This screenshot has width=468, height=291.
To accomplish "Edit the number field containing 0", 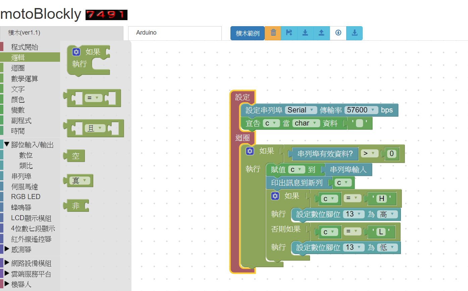I will pyautogui.click(x=392, y=154).
